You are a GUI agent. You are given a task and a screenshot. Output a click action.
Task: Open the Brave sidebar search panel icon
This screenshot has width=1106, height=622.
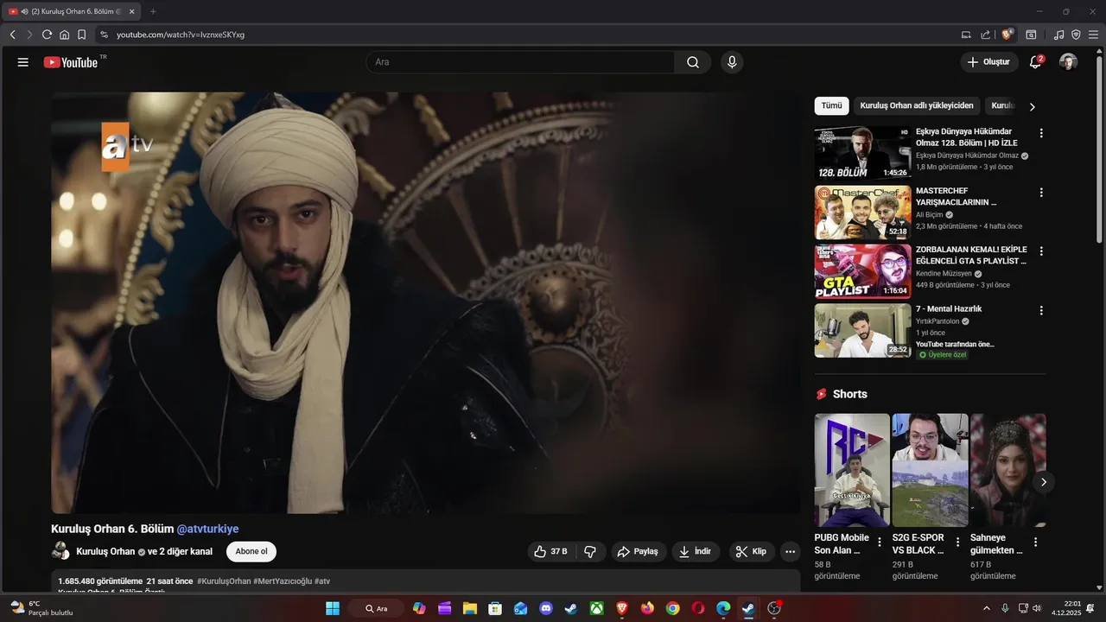pos(1031,35)
